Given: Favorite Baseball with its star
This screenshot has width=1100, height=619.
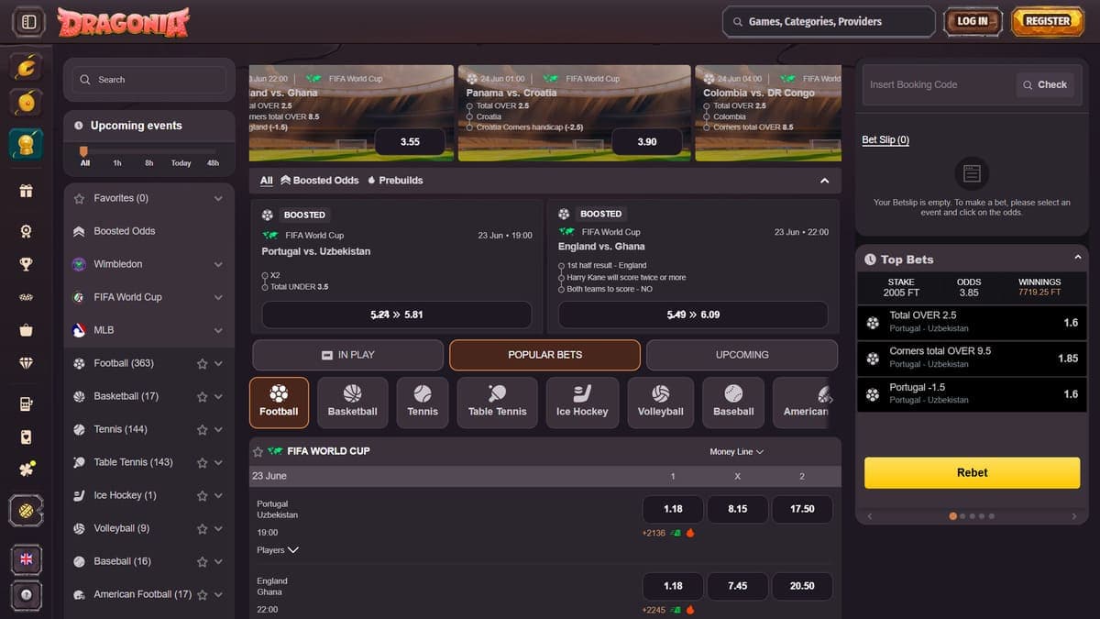Looking at the screenshot, I should click(202, 561).
